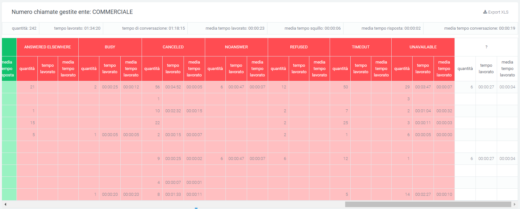Image resolution: width=520 pixels, height=209 pixels.
Task: Click the BUSY media cell 00:00:12
Action: pyautogui.click(x=131, y=87)
